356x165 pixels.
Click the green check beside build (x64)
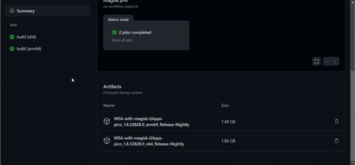(x=12, y=37)
